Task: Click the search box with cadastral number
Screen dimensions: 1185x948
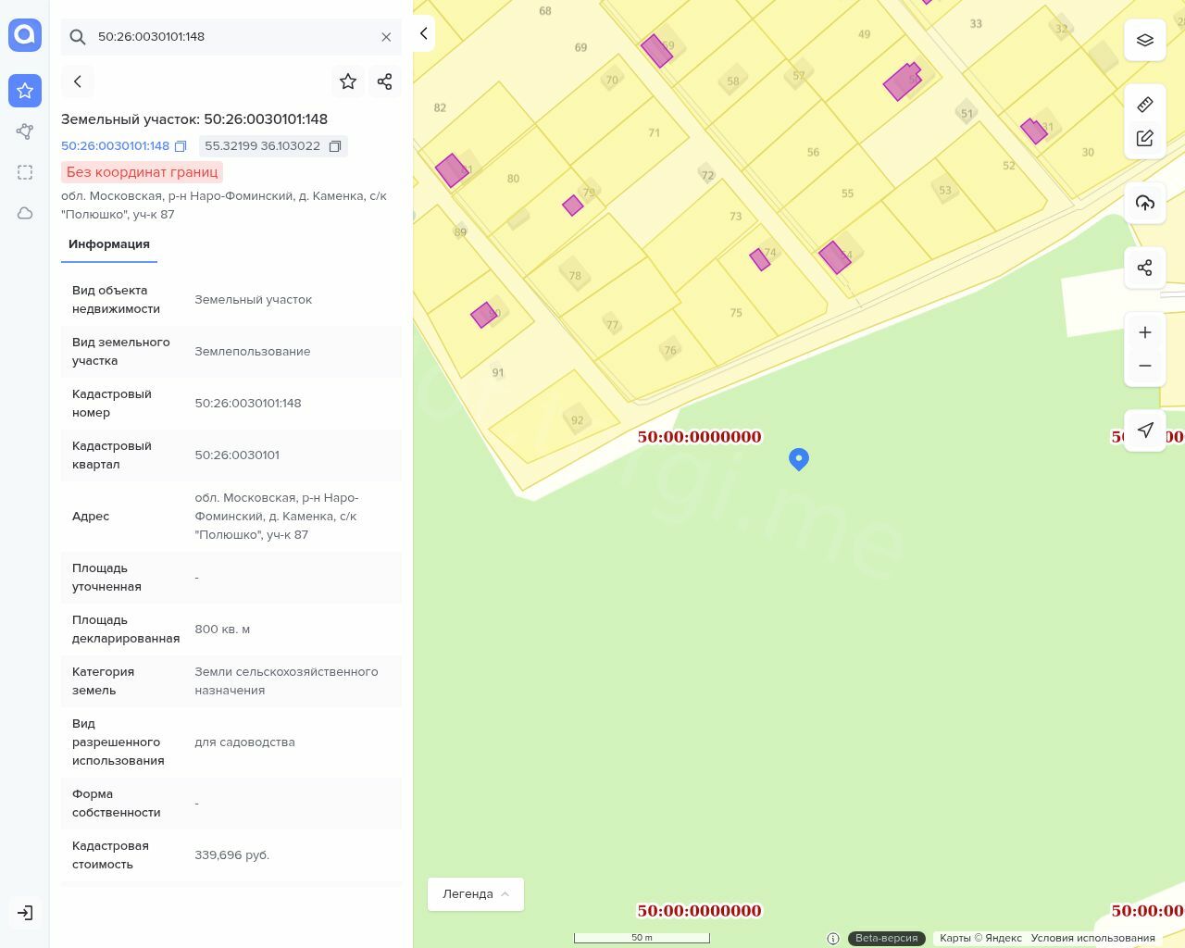Action: [x=231, y=37]
